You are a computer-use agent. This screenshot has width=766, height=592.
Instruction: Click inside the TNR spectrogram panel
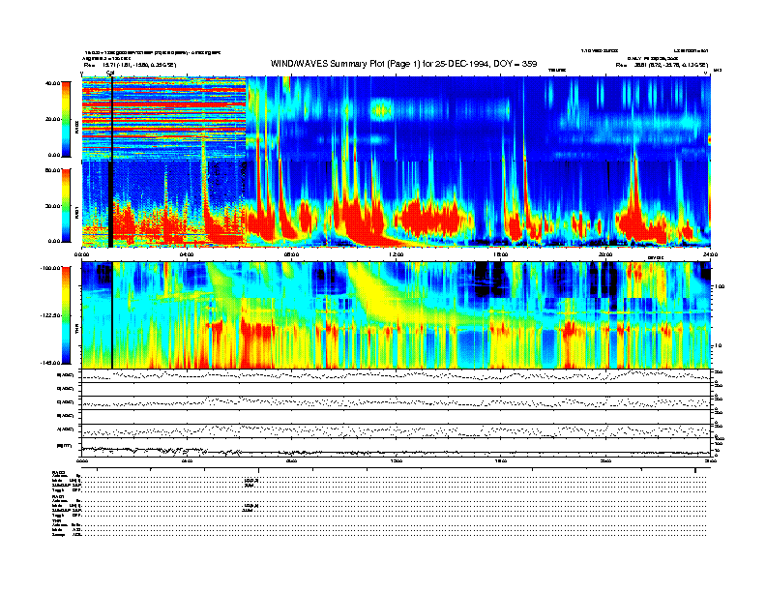point(397,315)
